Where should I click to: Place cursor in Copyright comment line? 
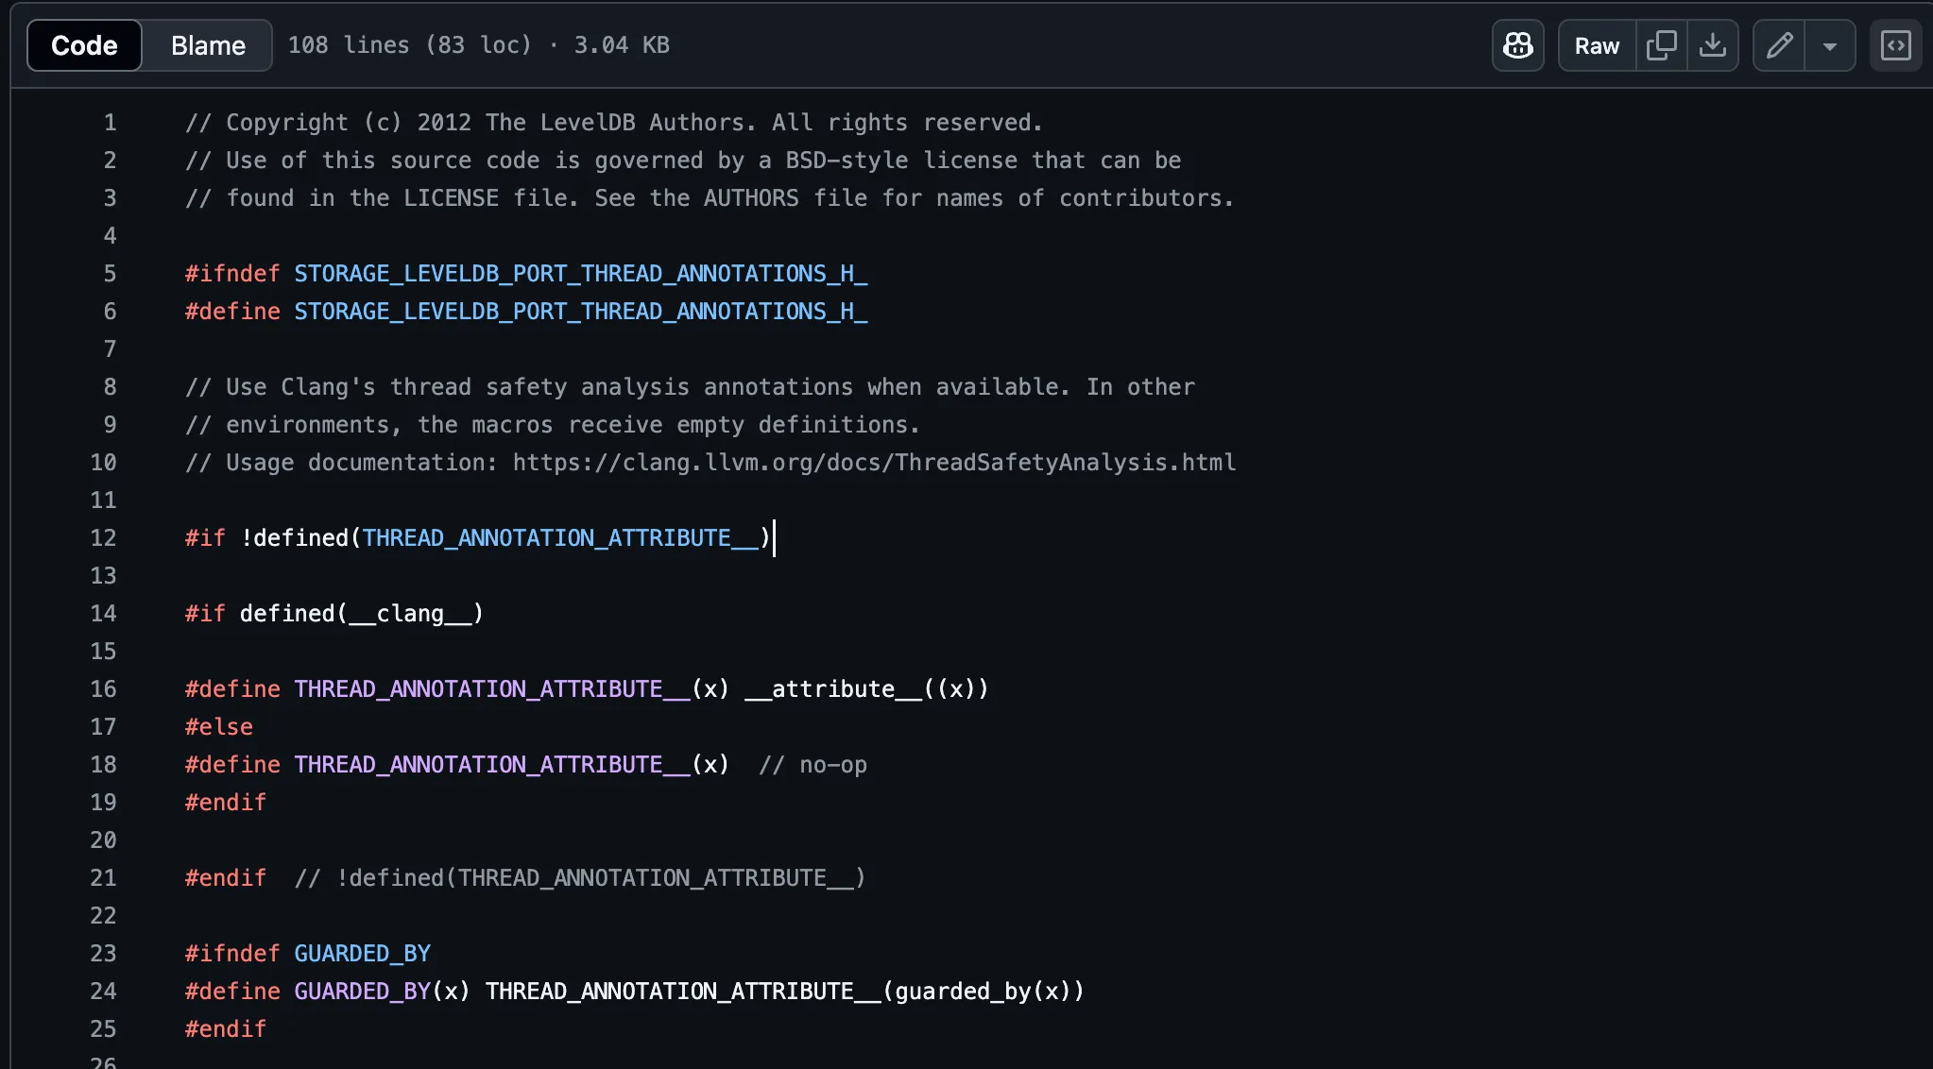pos(614,123)
